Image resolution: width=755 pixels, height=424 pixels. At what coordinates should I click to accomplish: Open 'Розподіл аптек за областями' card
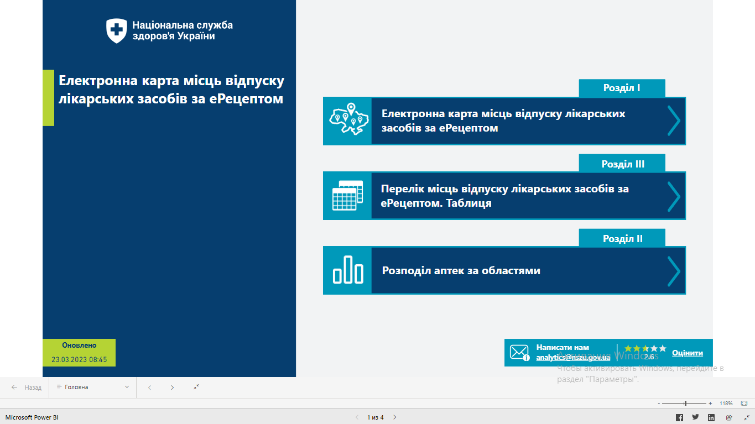pos(504,270)
